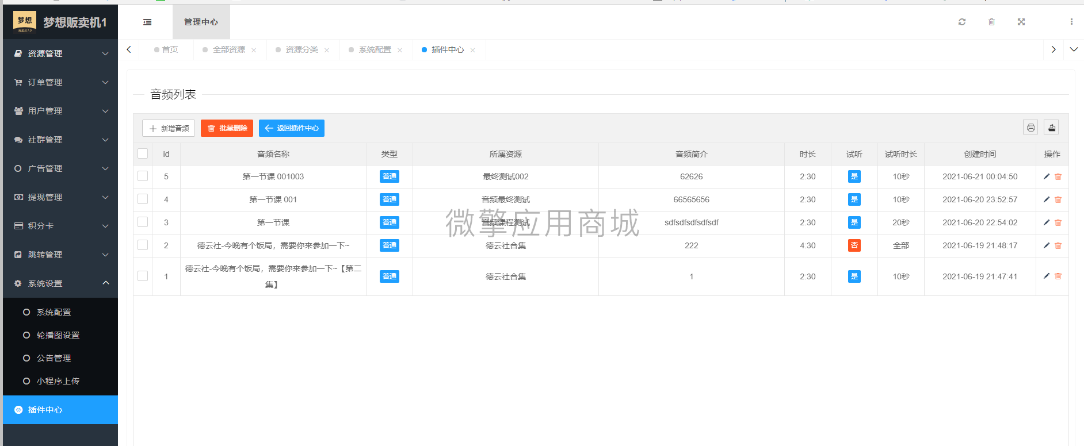This screenshot has width=1084, height=446.
Task: Edit audio row id 4 pencil icon
Action: (x=1047, y=199)
